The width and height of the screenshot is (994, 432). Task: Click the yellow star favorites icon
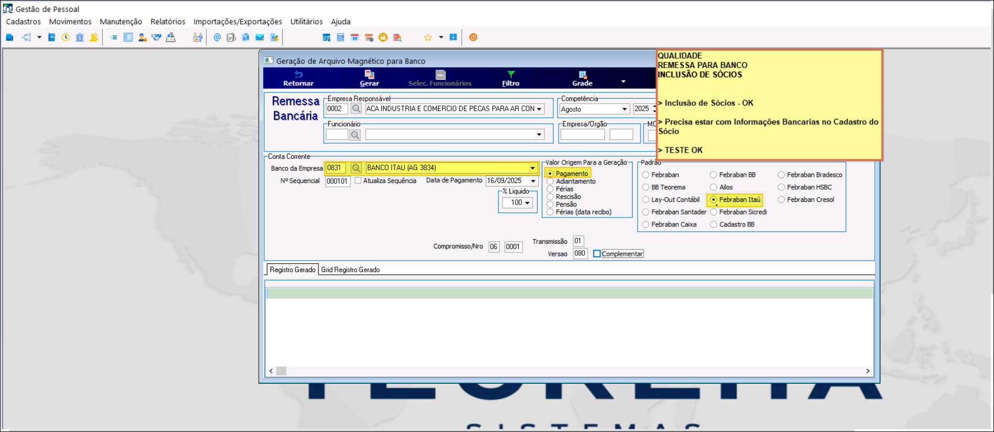pos(427,37)
